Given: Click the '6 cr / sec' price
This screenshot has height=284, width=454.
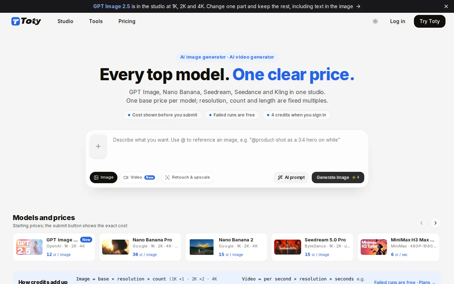Looking at the screenshot, I should 399,255.
